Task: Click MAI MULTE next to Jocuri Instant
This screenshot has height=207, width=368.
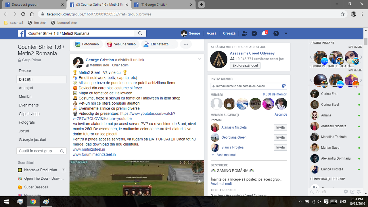Action: click(x=355, y=47)
